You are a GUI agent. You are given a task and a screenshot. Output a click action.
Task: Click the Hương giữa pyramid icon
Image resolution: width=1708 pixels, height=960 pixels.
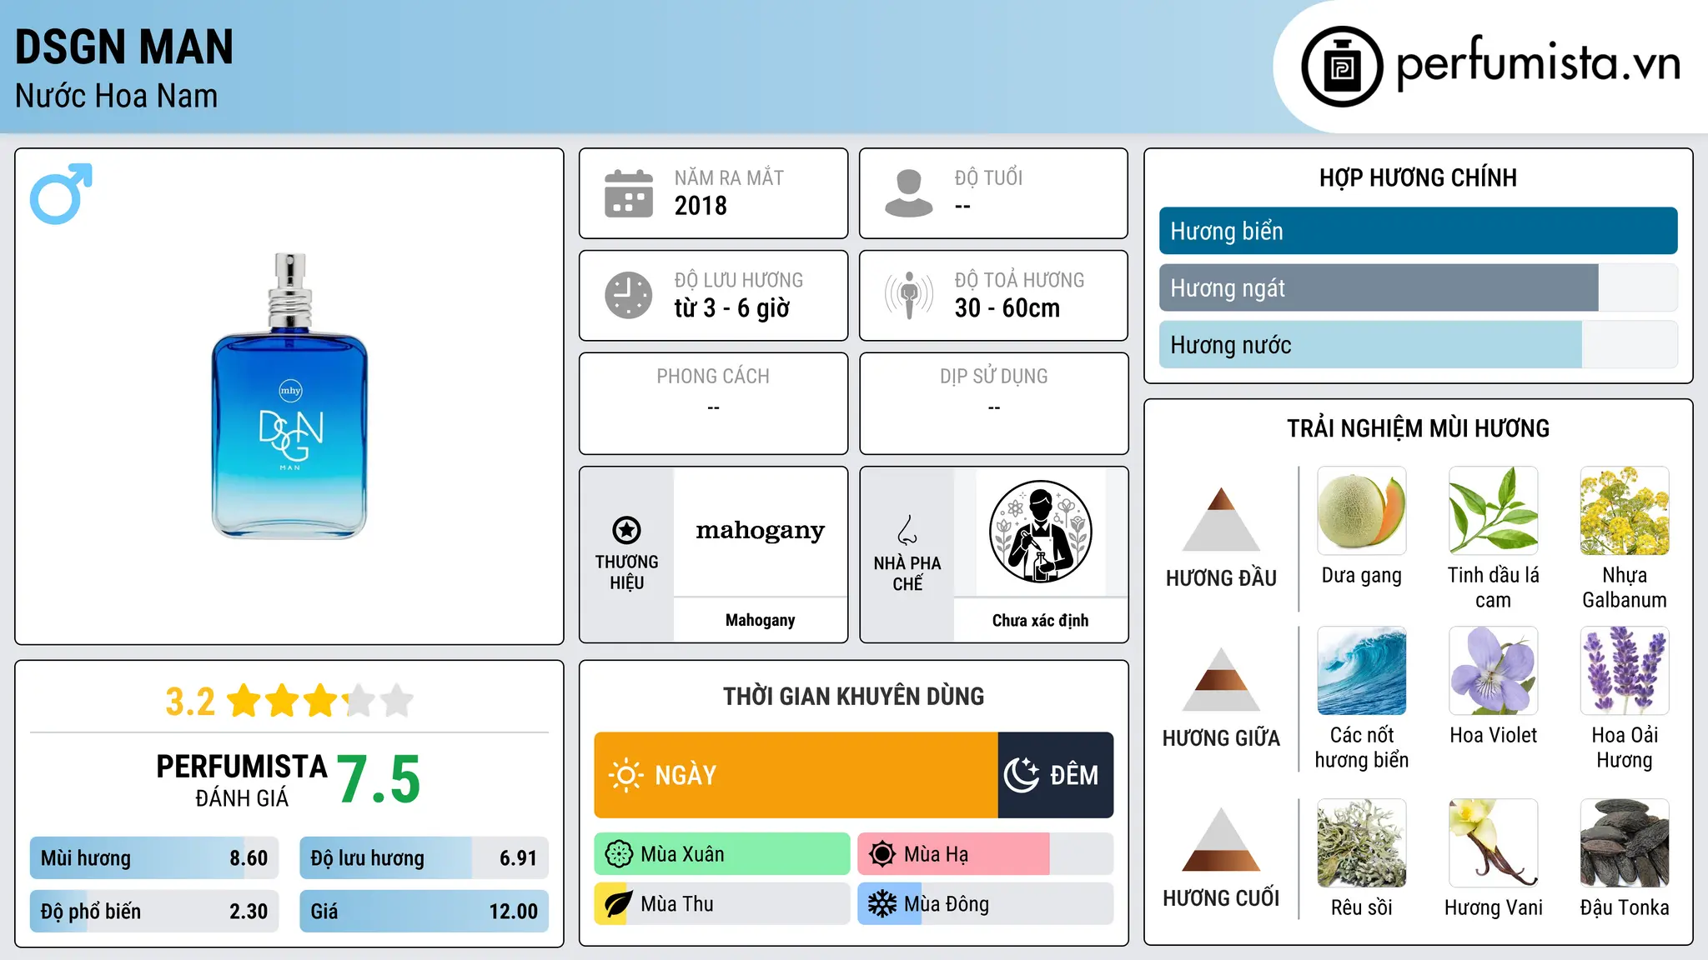coord(1221,679)
